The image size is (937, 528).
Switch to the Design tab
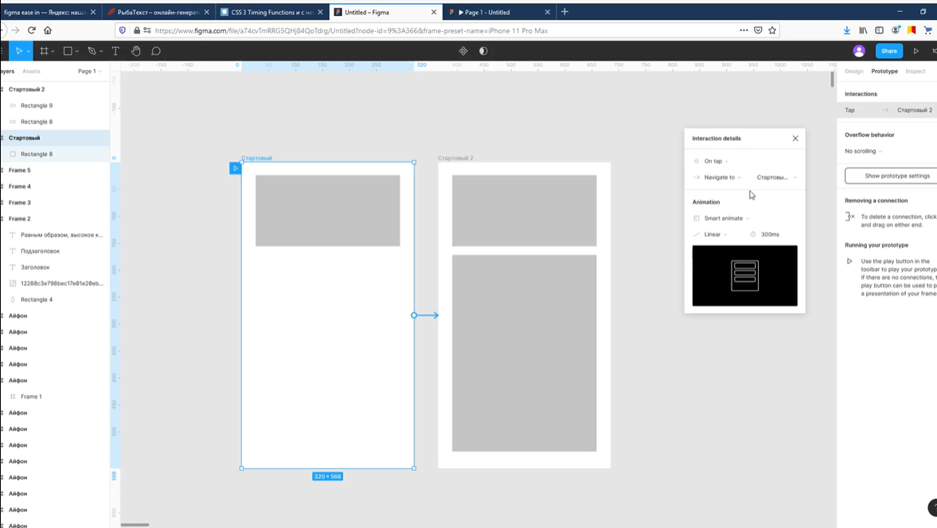[853, 71]
